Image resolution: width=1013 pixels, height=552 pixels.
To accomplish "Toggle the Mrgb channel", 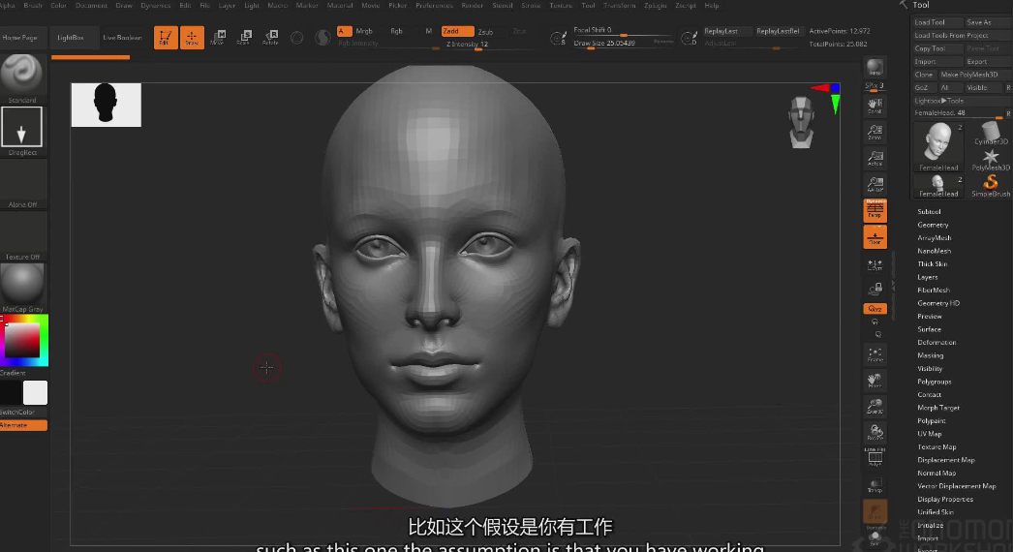I will coord(364,31).
